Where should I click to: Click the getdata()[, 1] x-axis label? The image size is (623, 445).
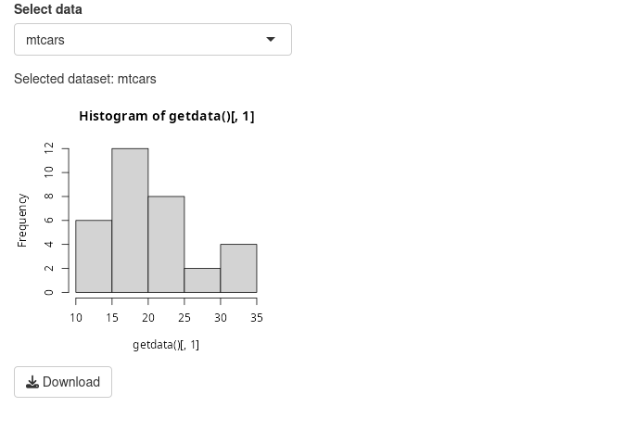click(x=166, y=345)
